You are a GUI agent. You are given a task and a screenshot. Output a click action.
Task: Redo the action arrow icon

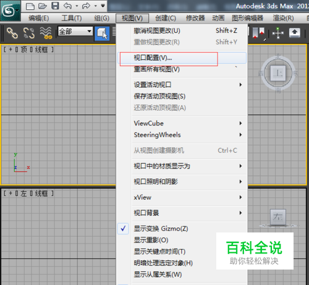pos(86,6)
